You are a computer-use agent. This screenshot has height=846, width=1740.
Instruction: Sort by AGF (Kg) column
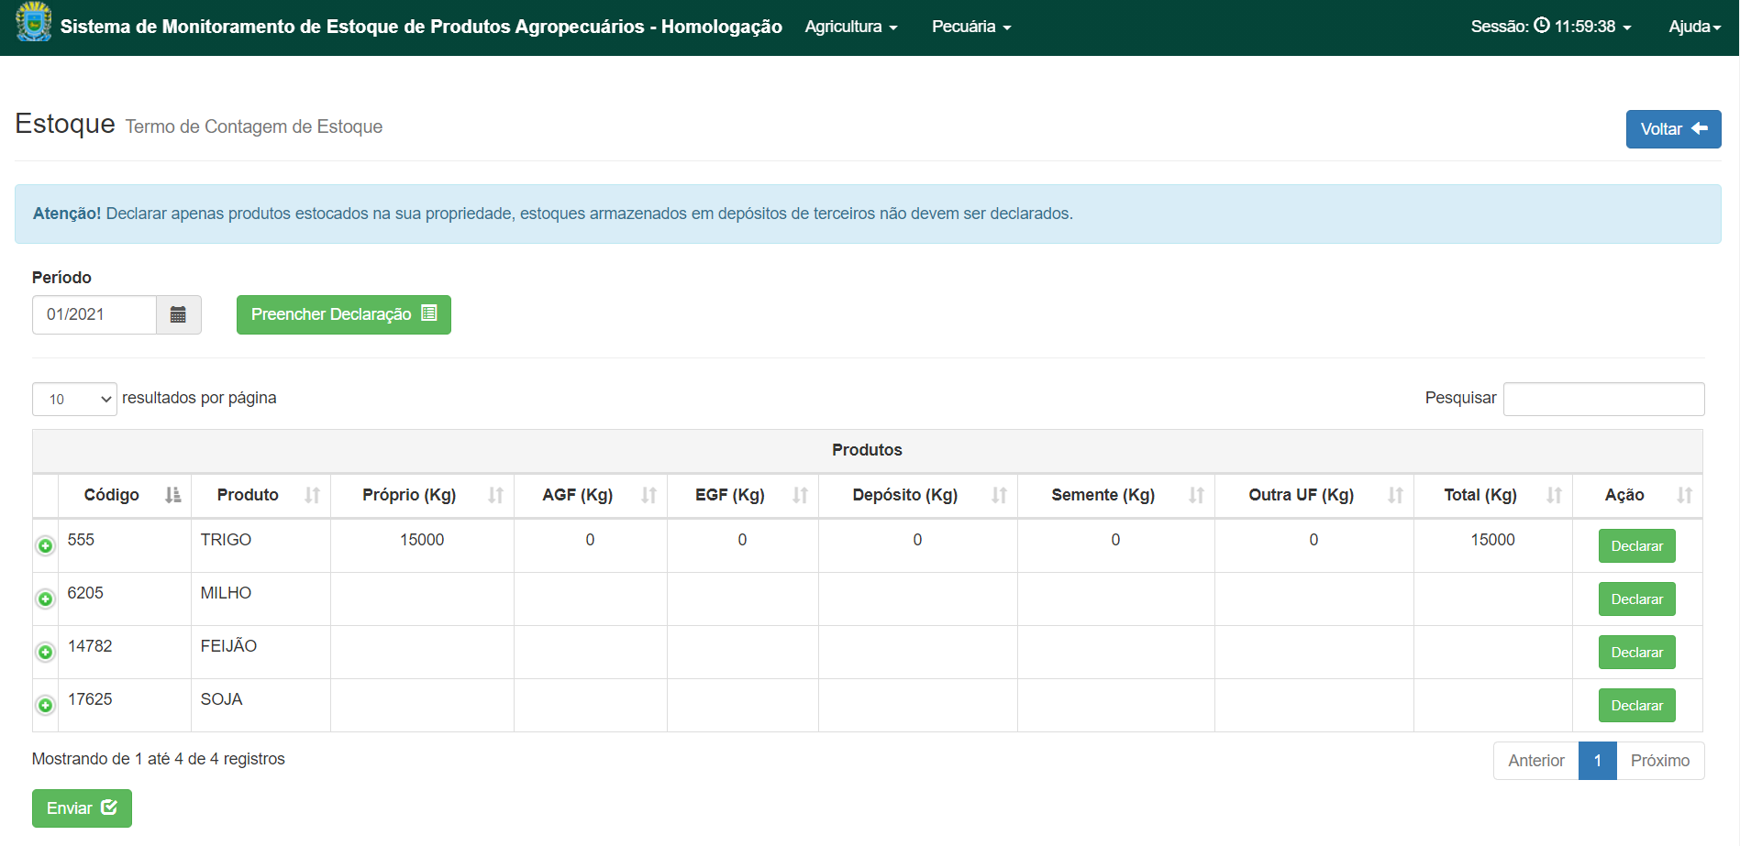pos(591,495)
